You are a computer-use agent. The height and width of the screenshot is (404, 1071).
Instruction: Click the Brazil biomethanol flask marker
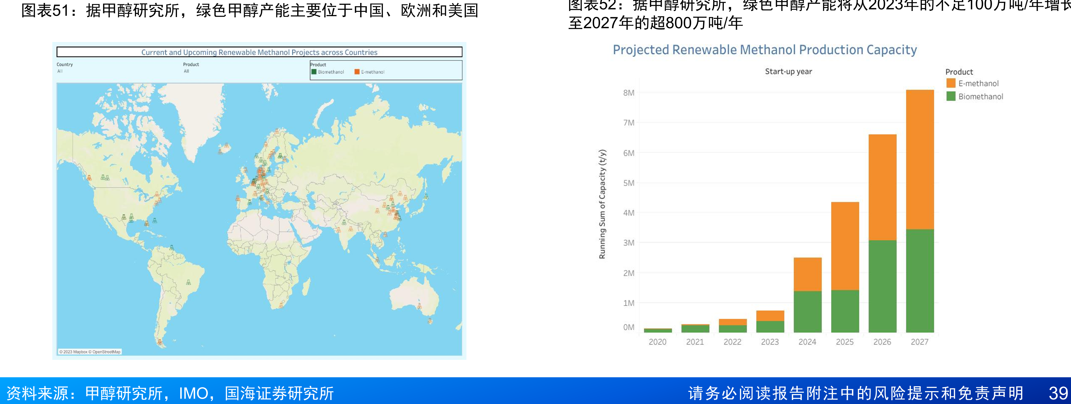click(x=188, y=282)
